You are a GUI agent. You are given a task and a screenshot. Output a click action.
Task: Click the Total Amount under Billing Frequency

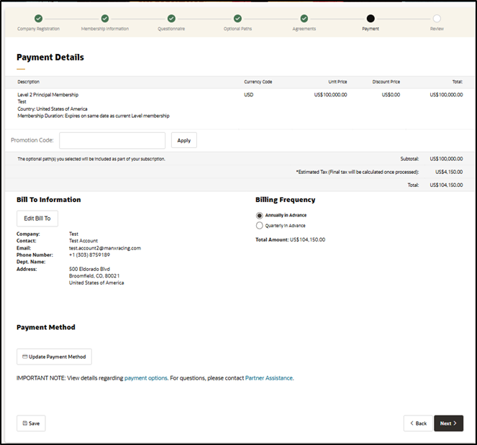click(290, 240)
